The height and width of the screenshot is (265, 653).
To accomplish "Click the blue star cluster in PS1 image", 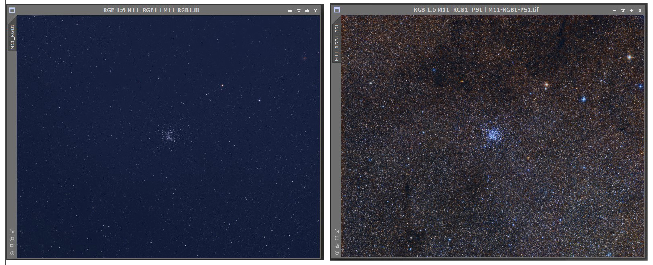I will [x=494, y=135].
